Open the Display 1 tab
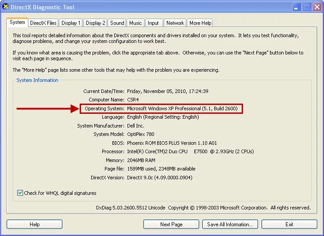The width and height of the screenshot is (324, 236). point(71,23)
